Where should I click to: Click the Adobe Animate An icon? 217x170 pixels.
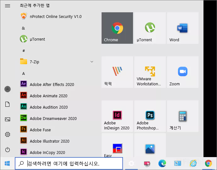[24, 95]
